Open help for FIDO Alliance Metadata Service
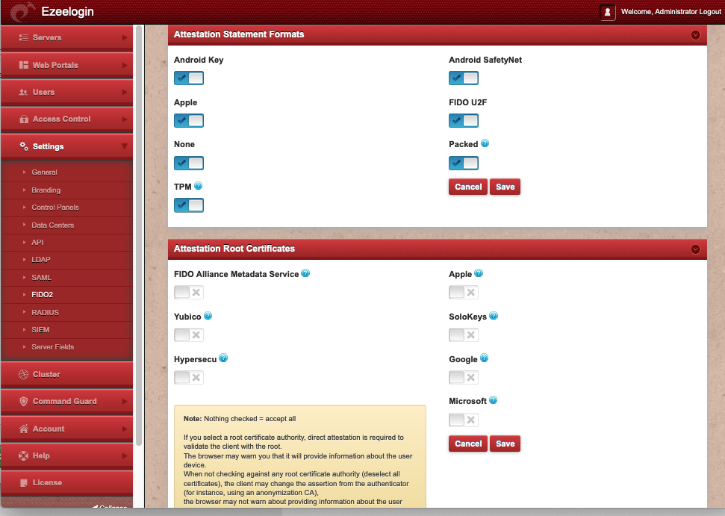725x516 pixels. 305,273
